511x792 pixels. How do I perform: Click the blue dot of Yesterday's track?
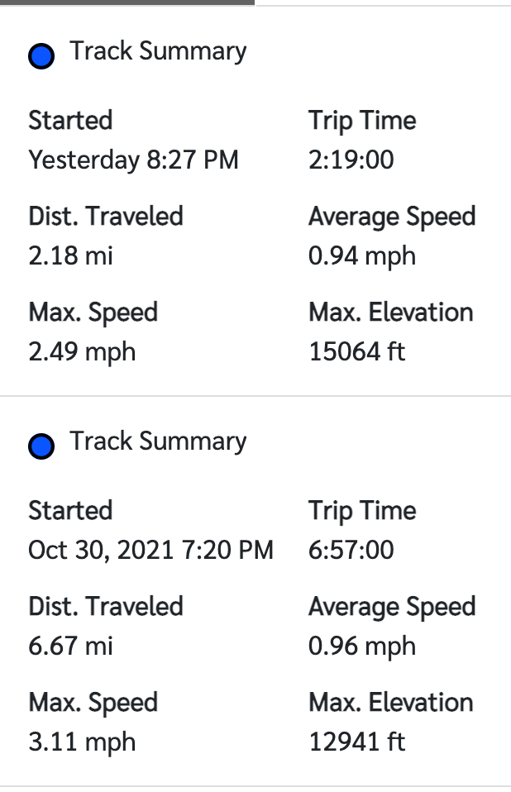pyautogui.click(x=41, y=56)
